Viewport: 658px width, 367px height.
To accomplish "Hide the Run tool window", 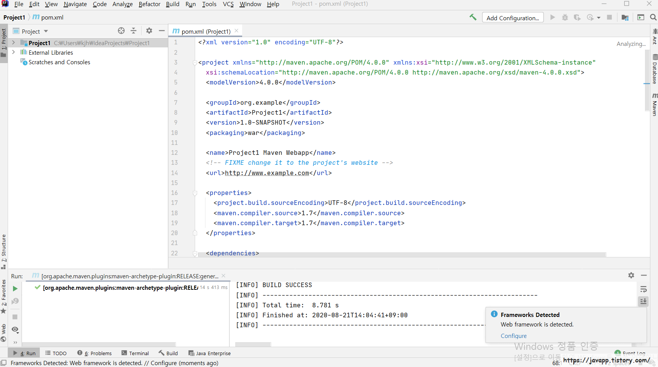I will coord(644,275).
